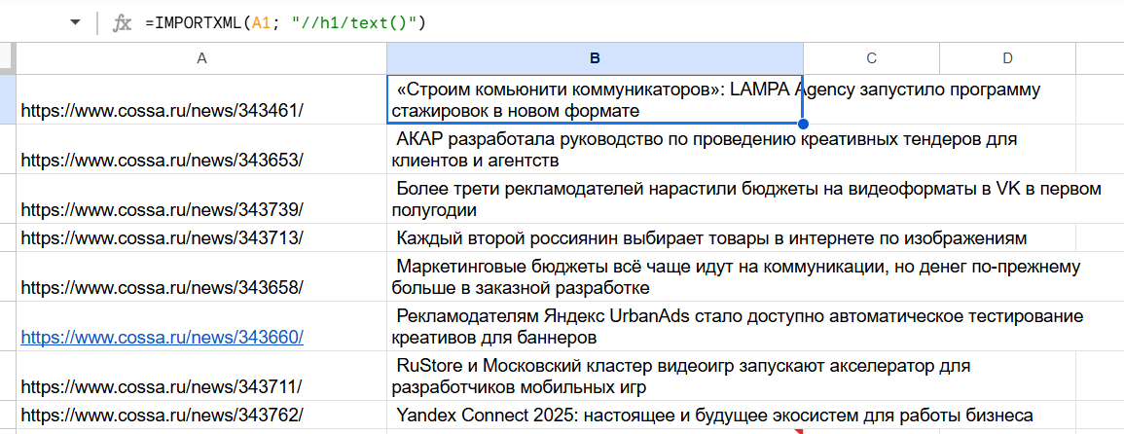Select the АКАР разработала руководство headline cell

595,149
